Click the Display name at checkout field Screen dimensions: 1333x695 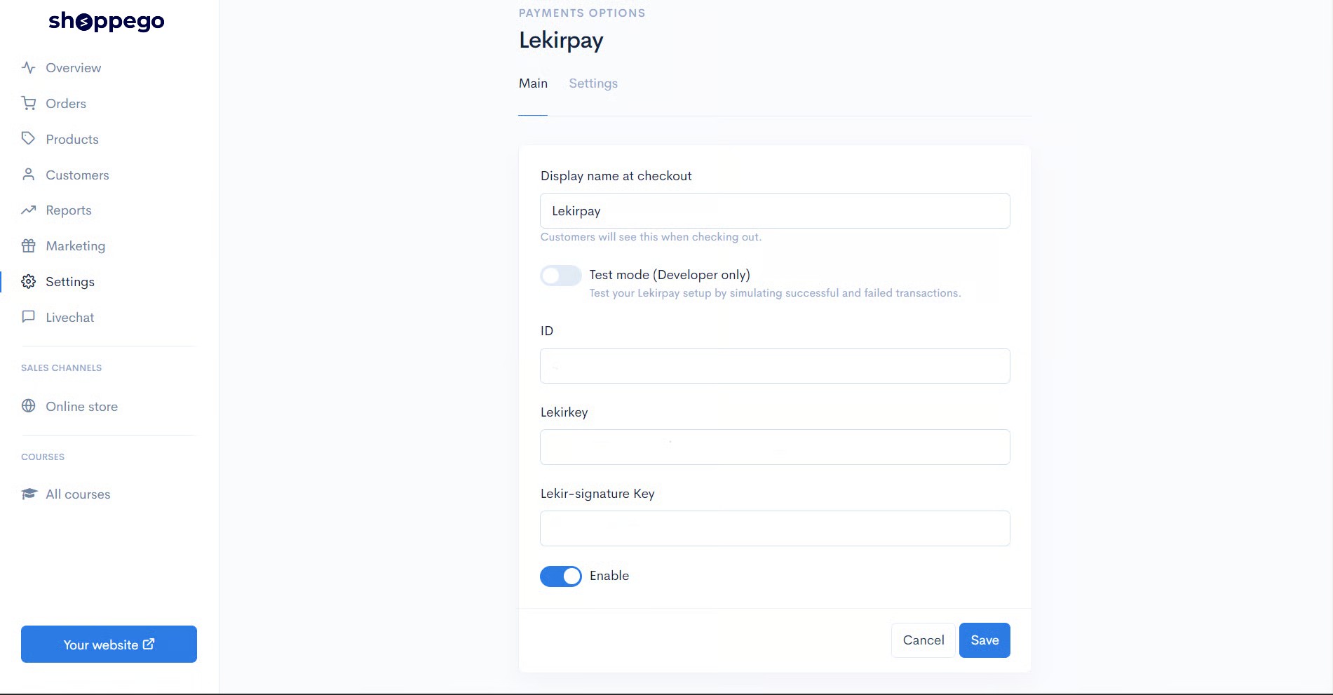[x=775, y=211]
